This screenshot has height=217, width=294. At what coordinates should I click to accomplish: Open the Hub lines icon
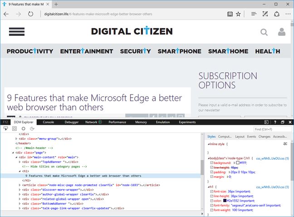(254, 14)
